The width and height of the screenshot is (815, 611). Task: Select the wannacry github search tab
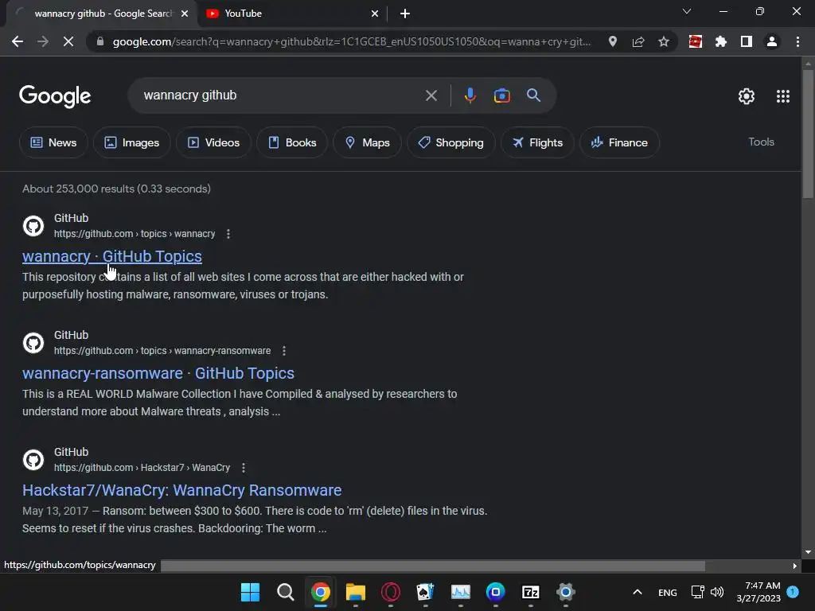click(x=102, y=14)
